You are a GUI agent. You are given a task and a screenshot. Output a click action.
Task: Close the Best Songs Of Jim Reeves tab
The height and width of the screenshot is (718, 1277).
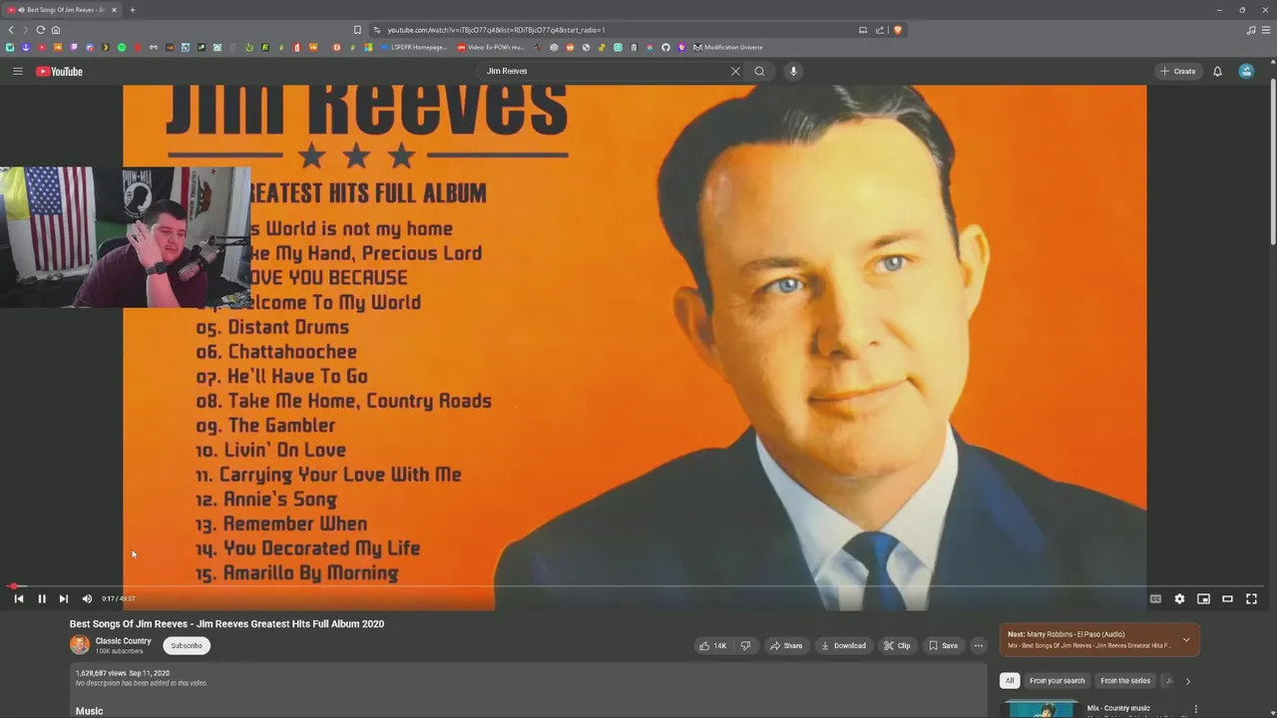[114, 10]
